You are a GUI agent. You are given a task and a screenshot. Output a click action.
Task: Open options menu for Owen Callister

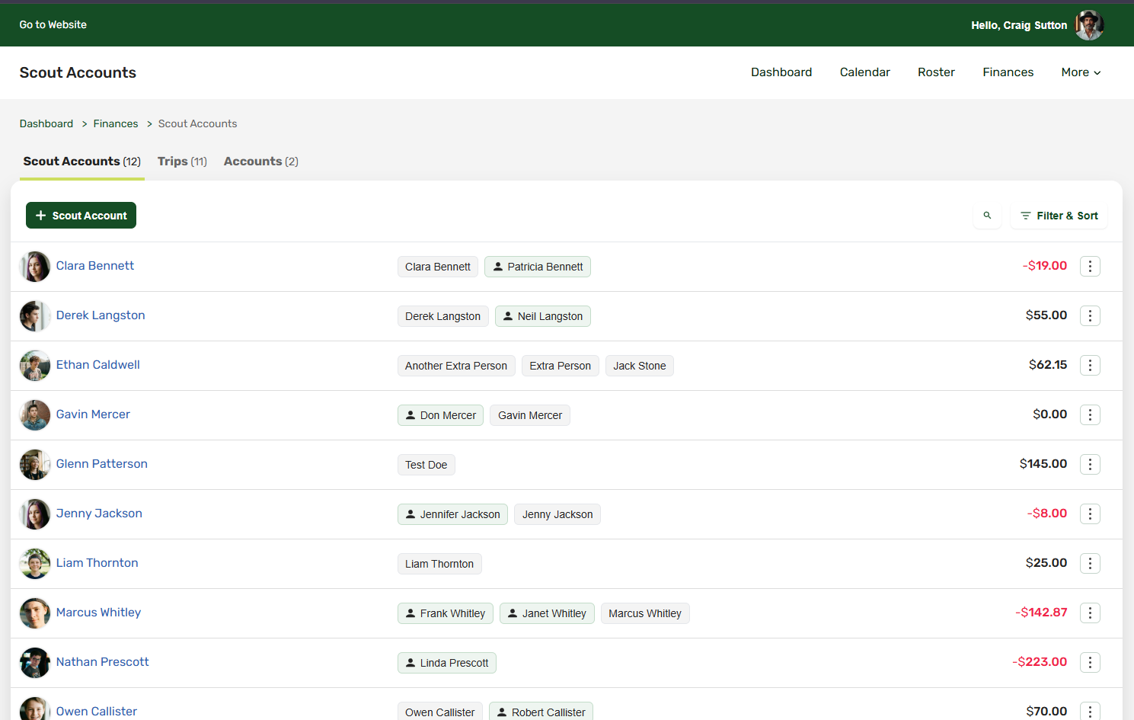pyautogui.click(x=1090, y=711)
